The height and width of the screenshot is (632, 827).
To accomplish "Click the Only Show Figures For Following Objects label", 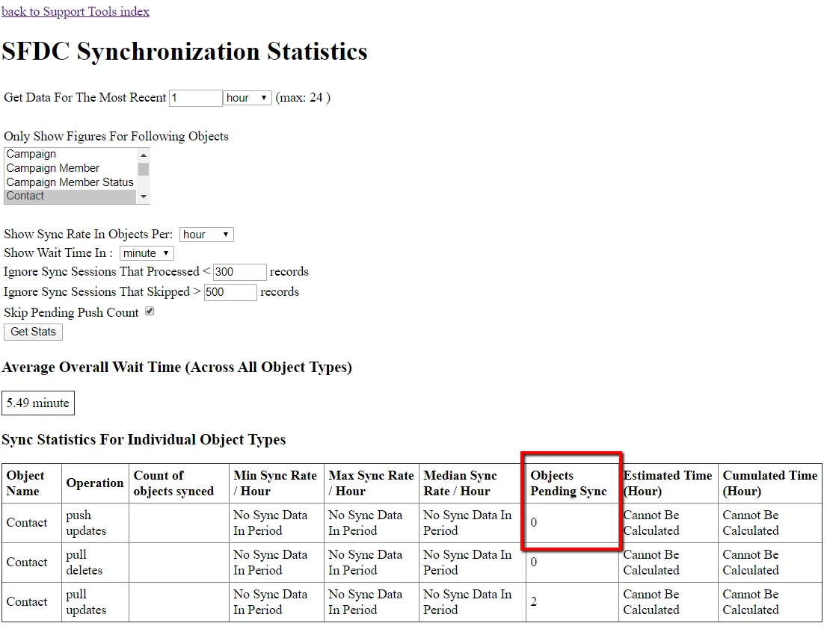I will (x=116, y=137).
